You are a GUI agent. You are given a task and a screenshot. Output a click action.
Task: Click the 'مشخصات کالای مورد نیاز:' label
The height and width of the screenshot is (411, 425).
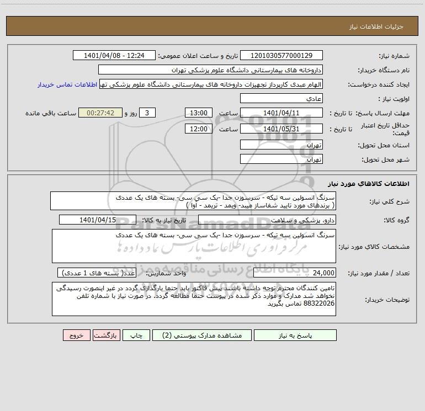pyautogui.click(x=374, y=247)
